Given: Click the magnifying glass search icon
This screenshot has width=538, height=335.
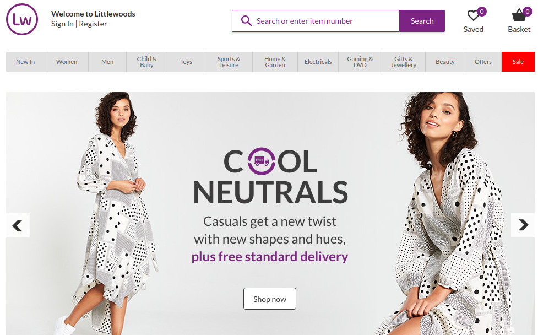Looking at the screenshot, I should pos(246,21).
